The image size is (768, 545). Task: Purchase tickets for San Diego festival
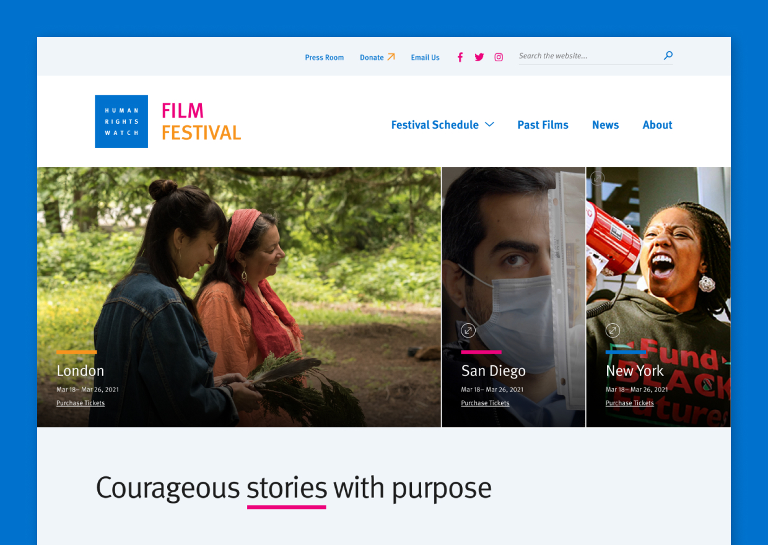[x=485, y=403]
